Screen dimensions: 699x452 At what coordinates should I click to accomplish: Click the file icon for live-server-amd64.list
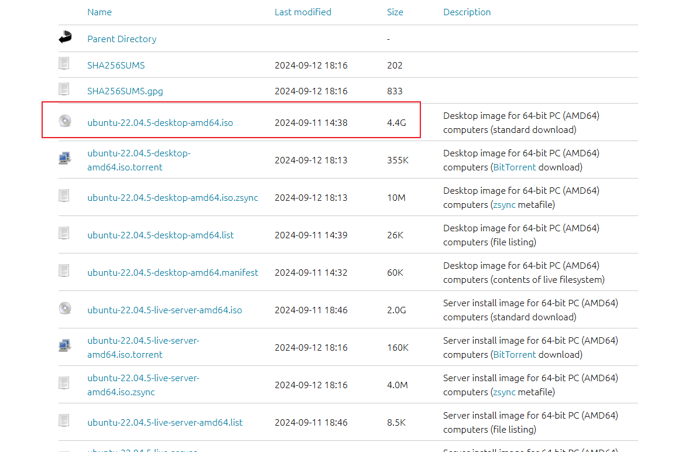click(x=64, y=420)
